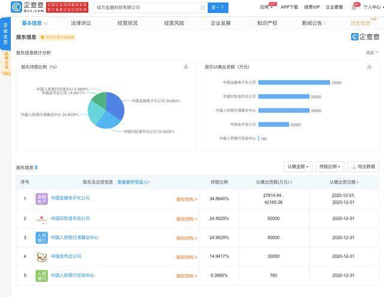Switch to the 经营风险 tab
384x297 pixels.
click(x=174, y=23)
